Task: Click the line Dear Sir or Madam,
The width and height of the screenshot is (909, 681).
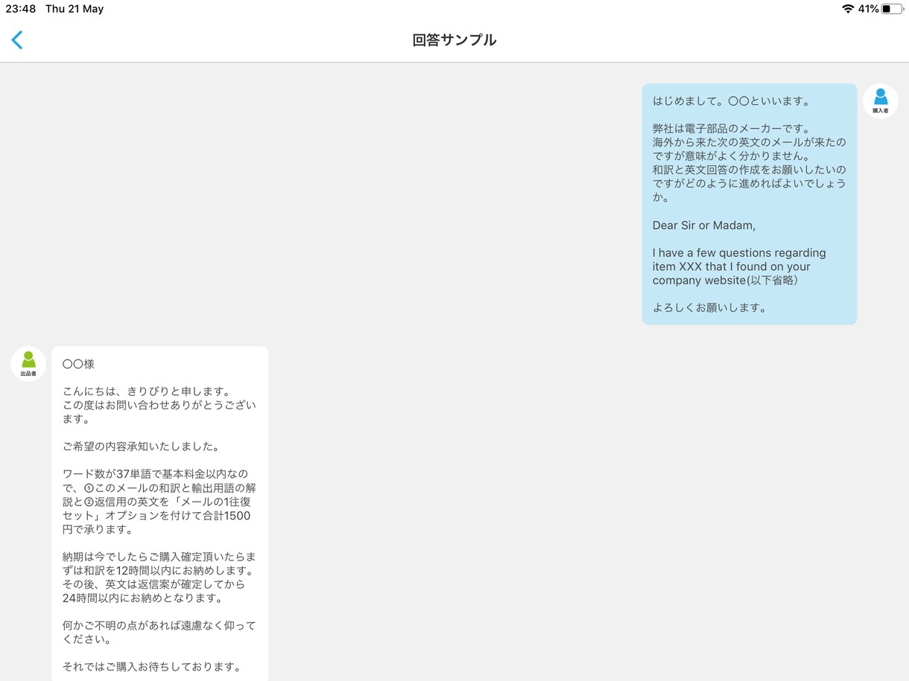Action: click(x=704, y=225)
